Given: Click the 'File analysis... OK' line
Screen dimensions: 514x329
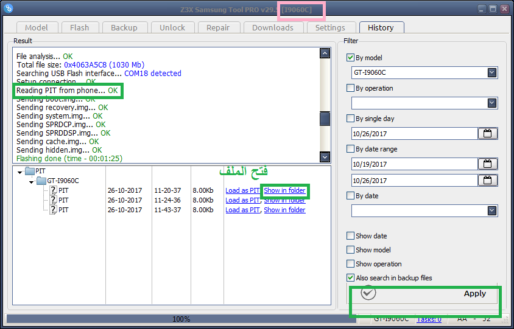Looking at the screenshot, I should tap(44, 57).
